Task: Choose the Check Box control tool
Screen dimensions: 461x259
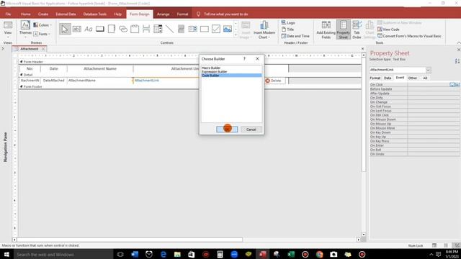Action: (216, 29)
